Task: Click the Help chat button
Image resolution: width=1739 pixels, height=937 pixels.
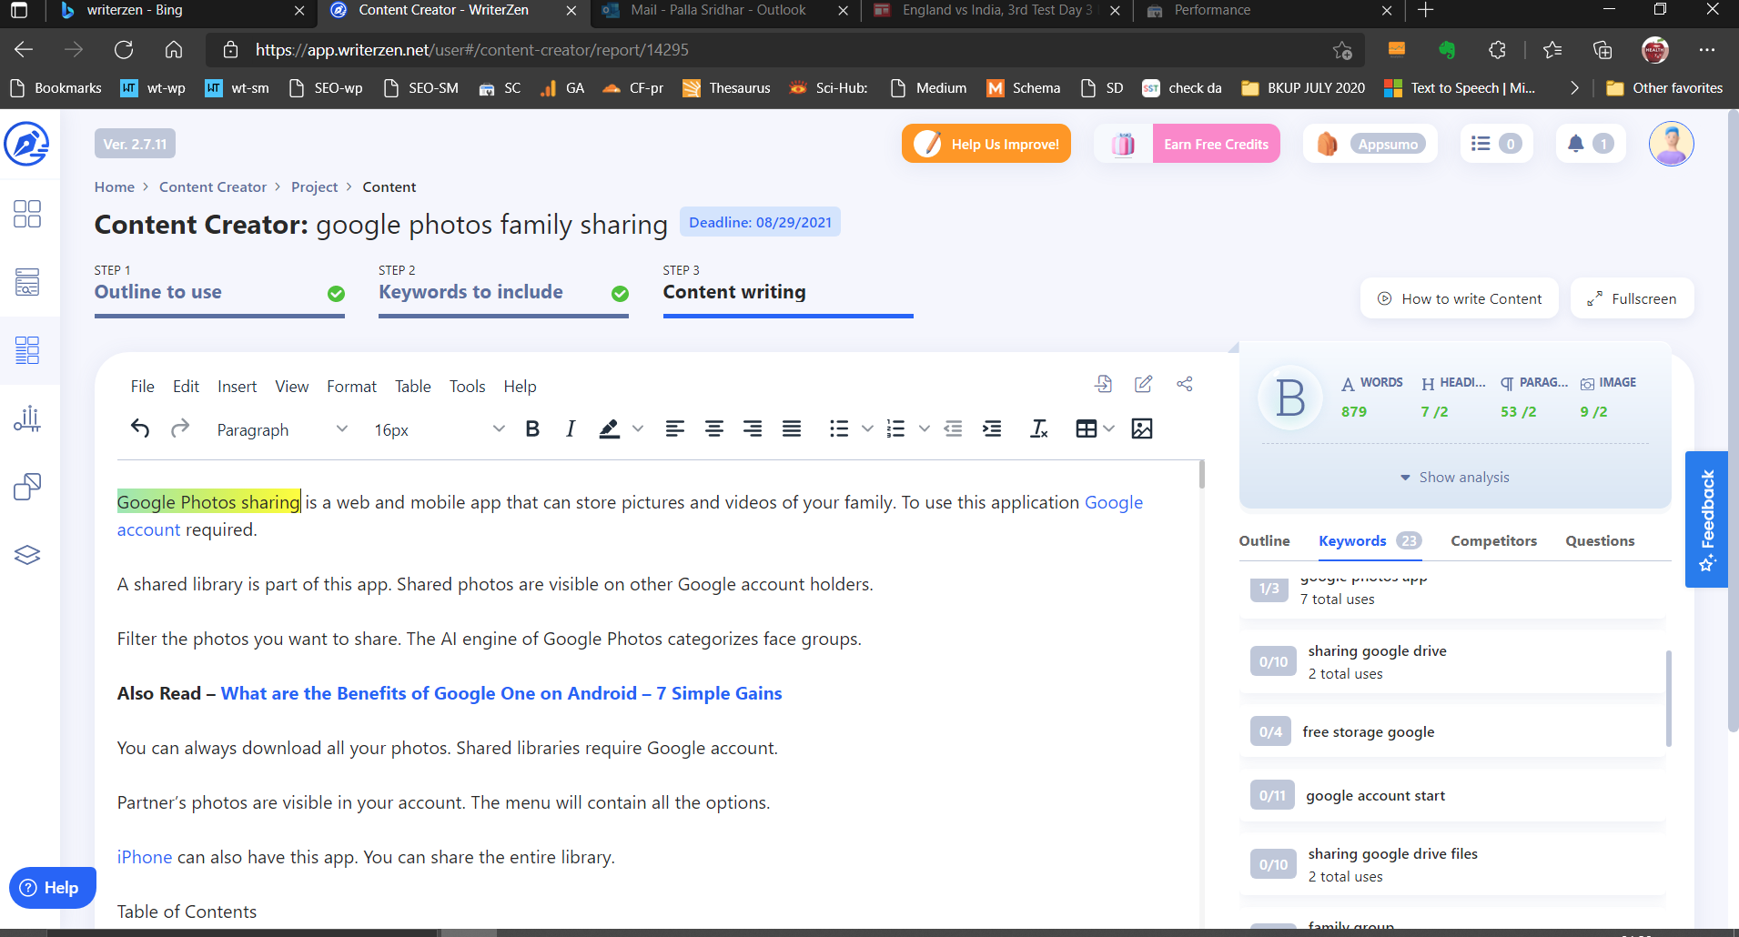Action: click(52, 888)
